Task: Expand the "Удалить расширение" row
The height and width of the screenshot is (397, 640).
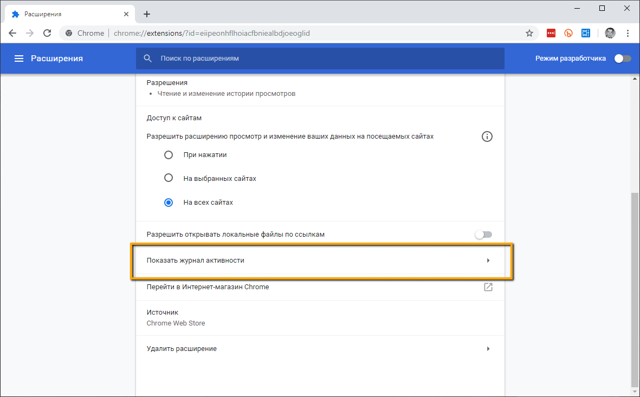Action: (320, 349)
